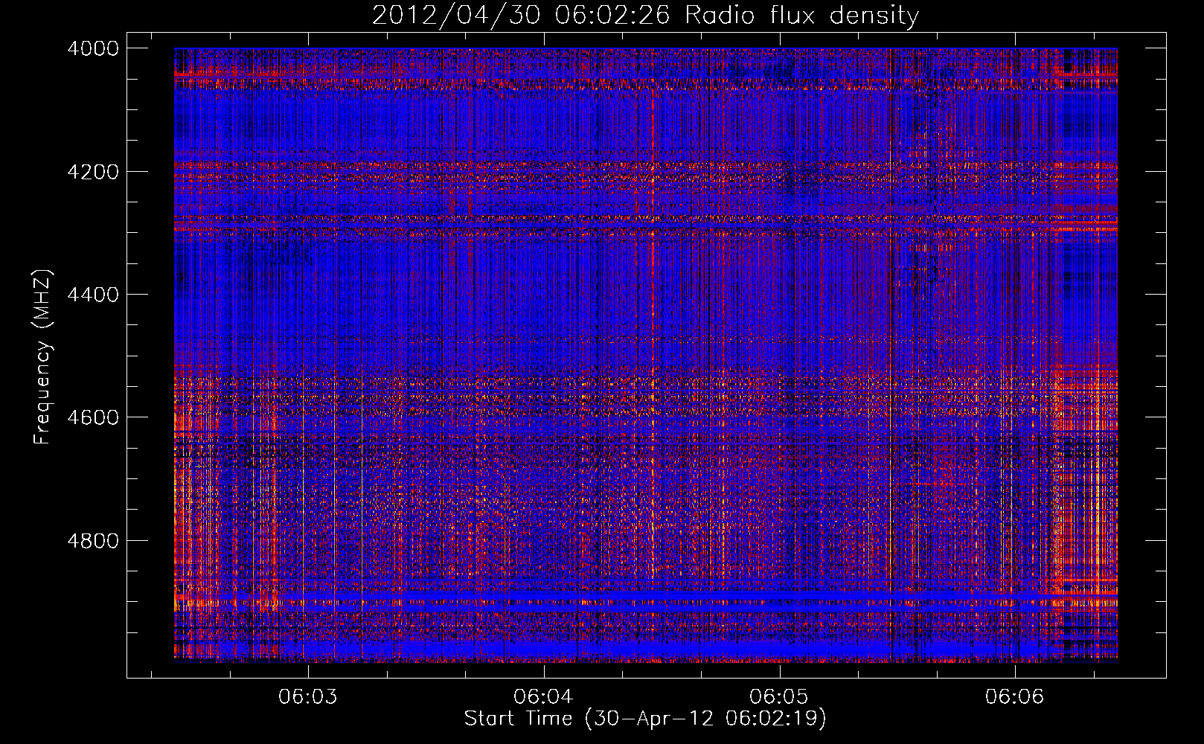Click the 06:03 time tick label

[x=308, y=697]
